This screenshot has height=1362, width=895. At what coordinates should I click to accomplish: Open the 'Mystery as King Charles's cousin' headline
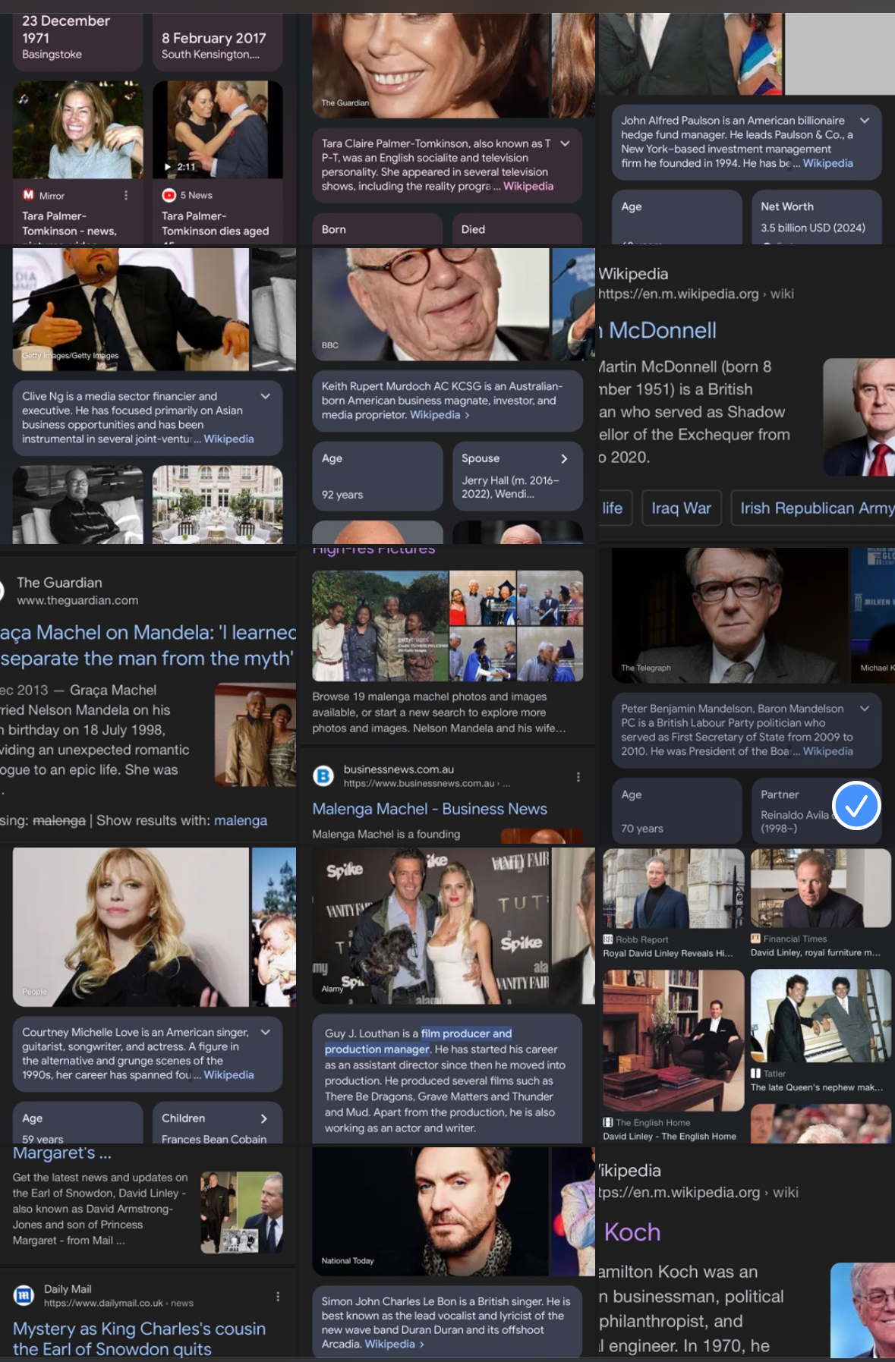pyautogui.click(x=139, y=1338)
